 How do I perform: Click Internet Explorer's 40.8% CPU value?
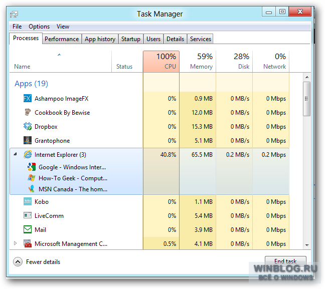[x=168, y=155]
